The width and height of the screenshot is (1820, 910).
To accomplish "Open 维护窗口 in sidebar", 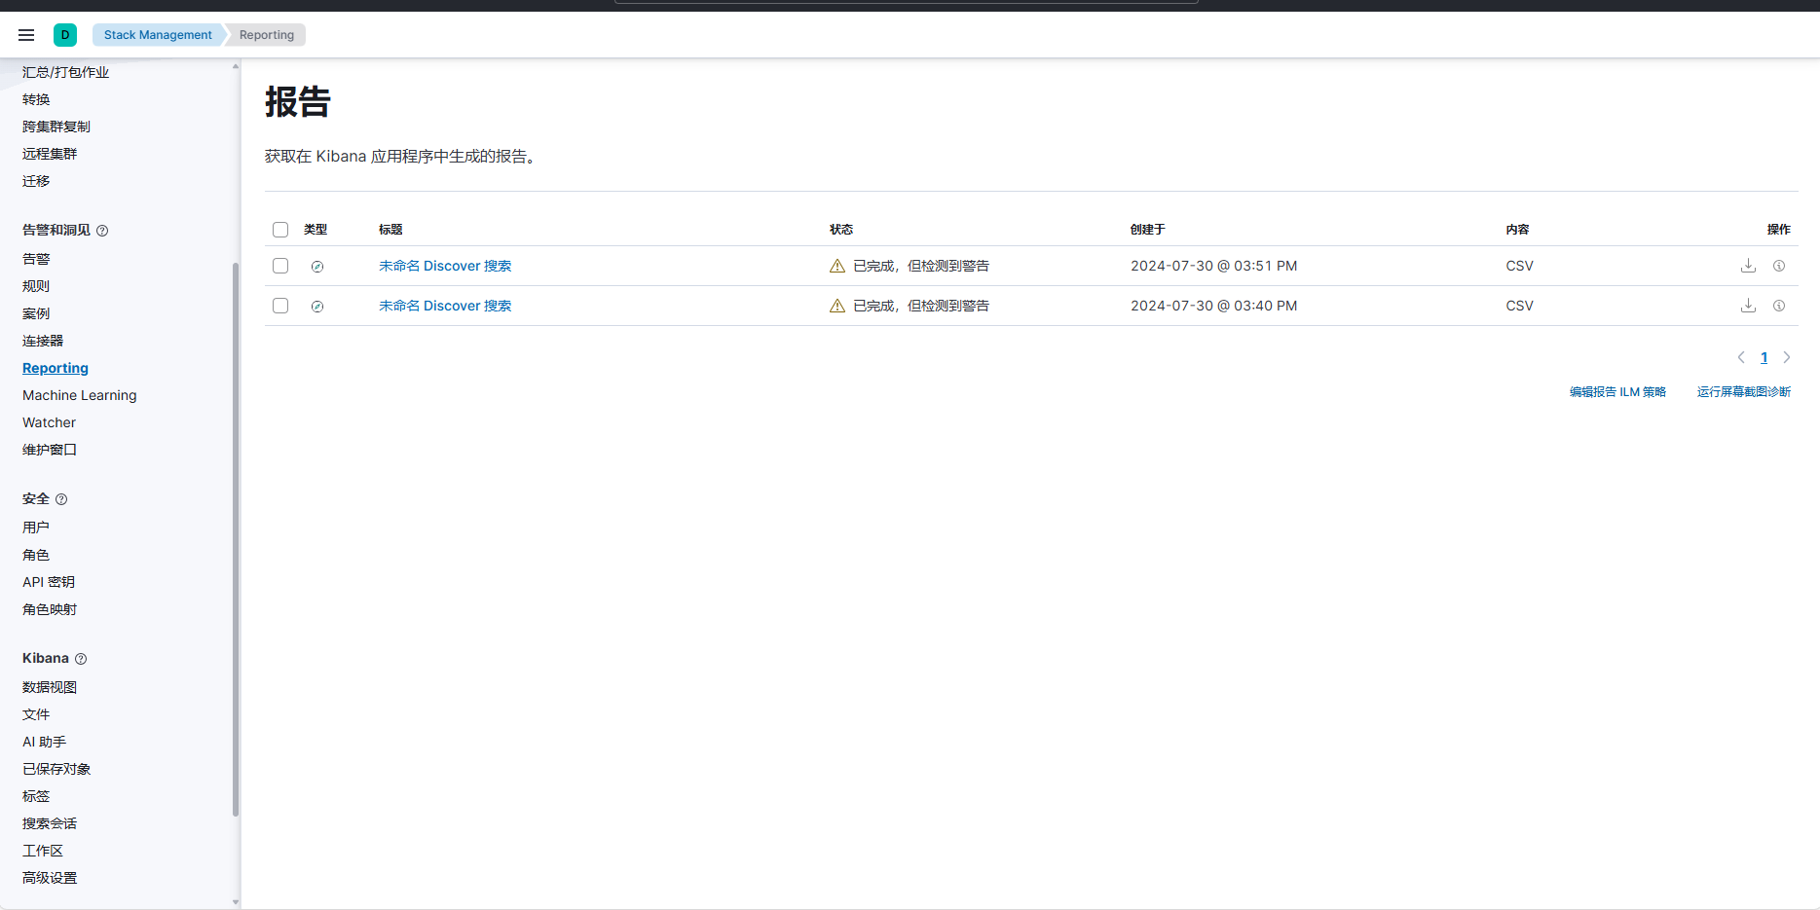I will (50, 450).
